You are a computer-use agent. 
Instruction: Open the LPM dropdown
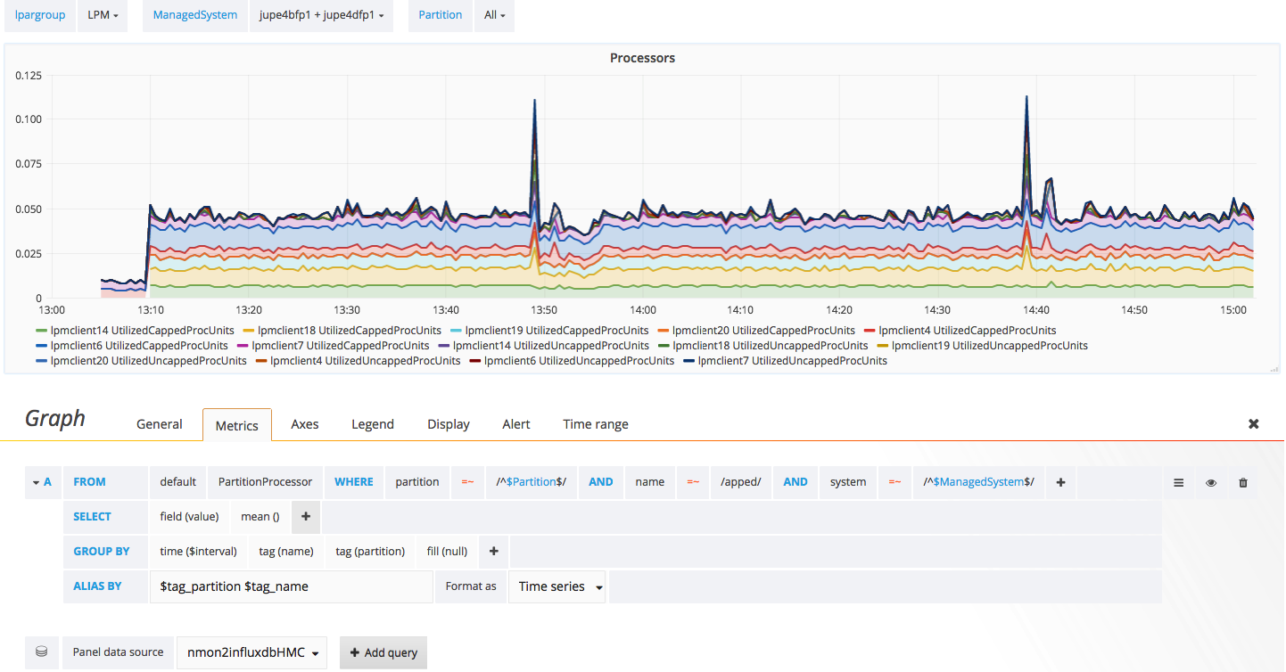102,15
